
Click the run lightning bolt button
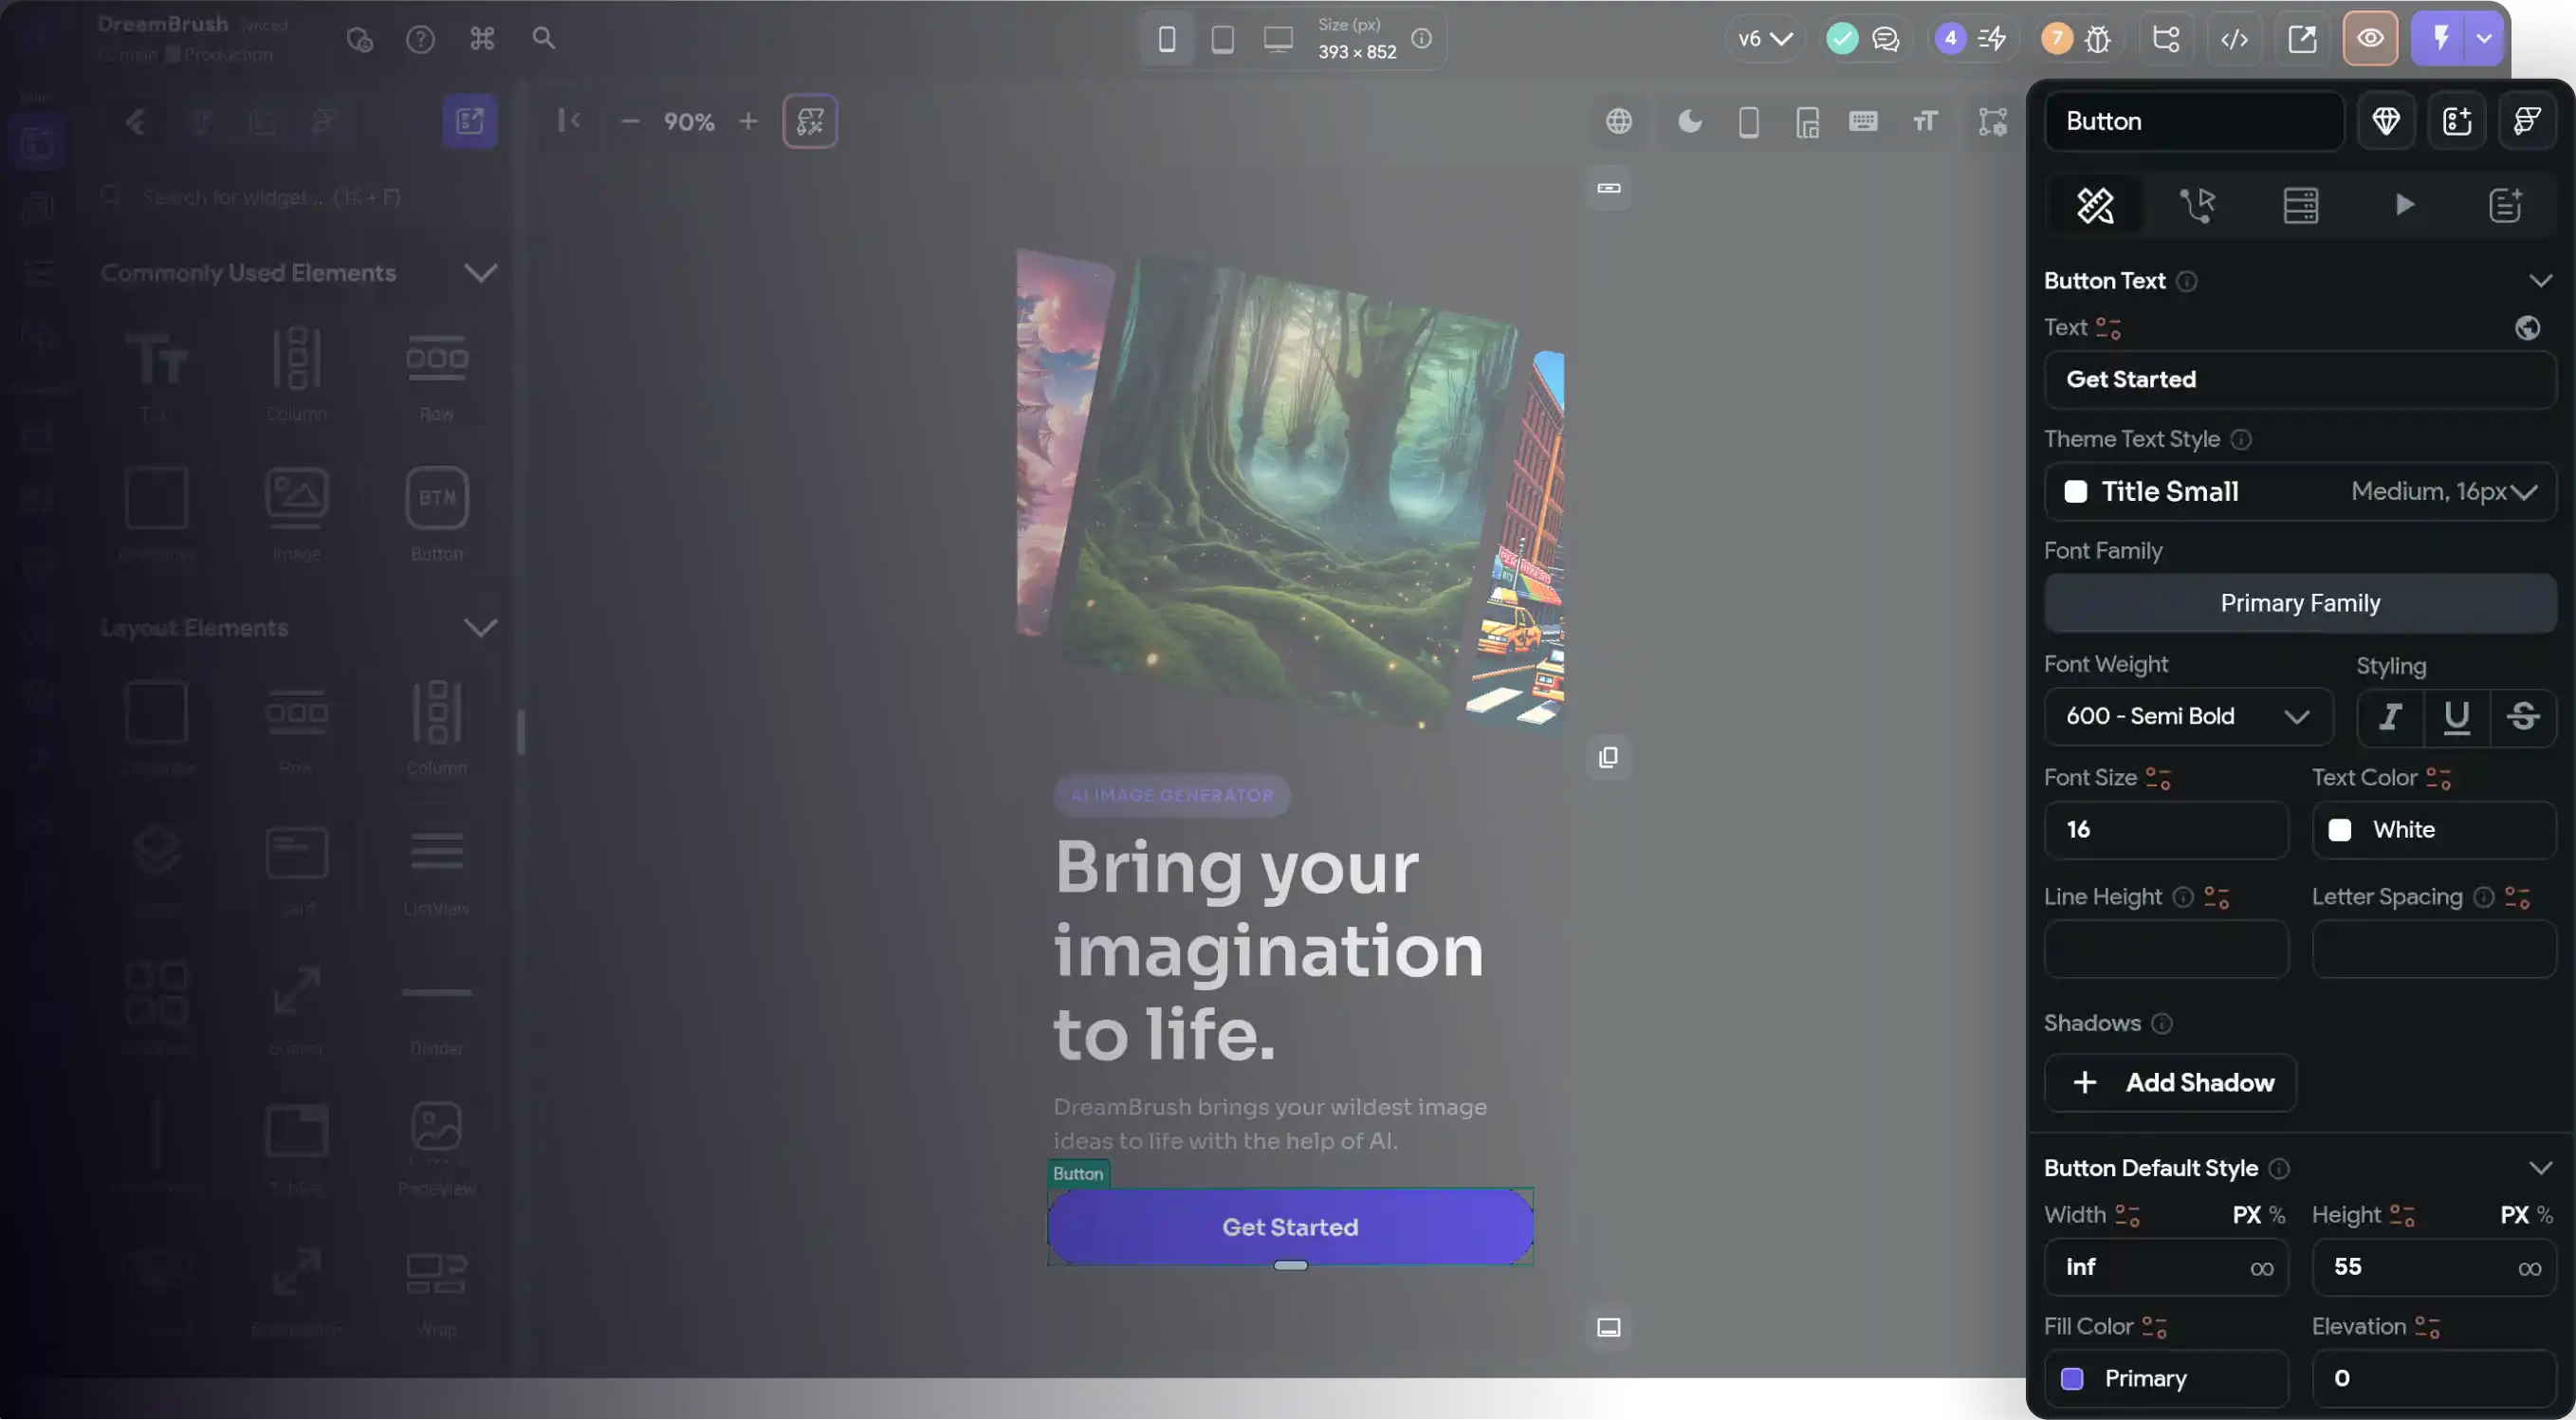(2440, 39)
